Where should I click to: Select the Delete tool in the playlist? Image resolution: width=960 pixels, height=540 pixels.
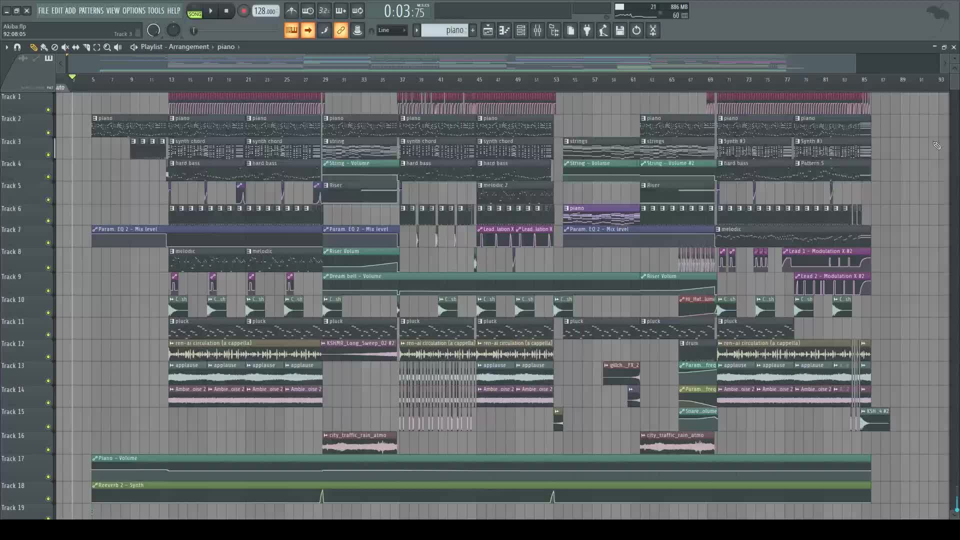point(55,47)
